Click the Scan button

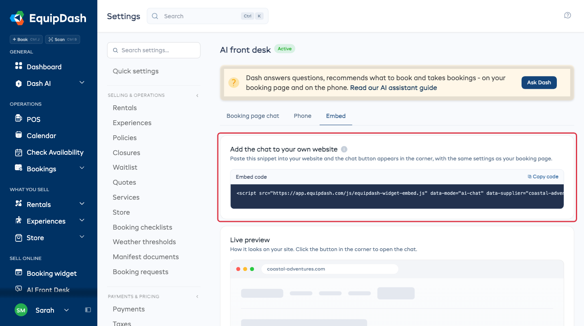pyautogui.click(x=62, y=39)
